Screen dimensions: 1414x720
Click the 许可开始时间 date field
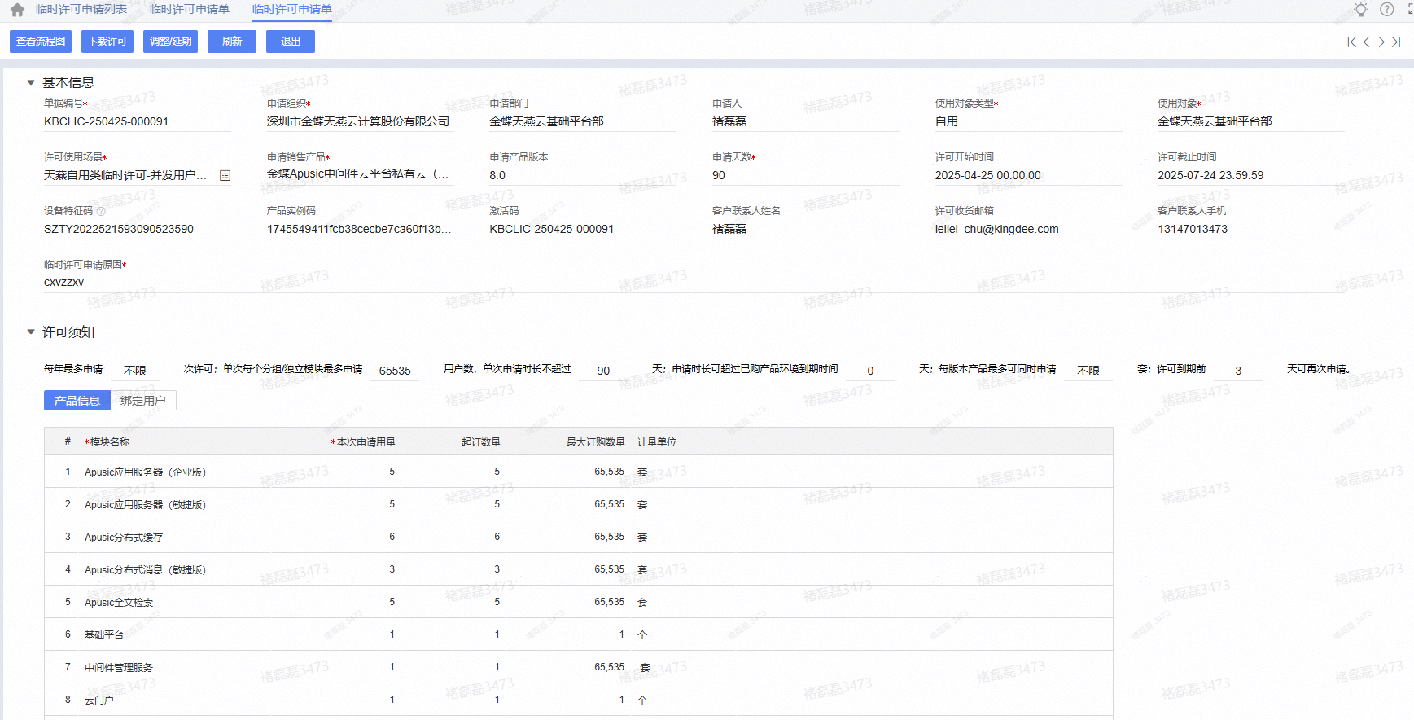tap(1028, 175)
